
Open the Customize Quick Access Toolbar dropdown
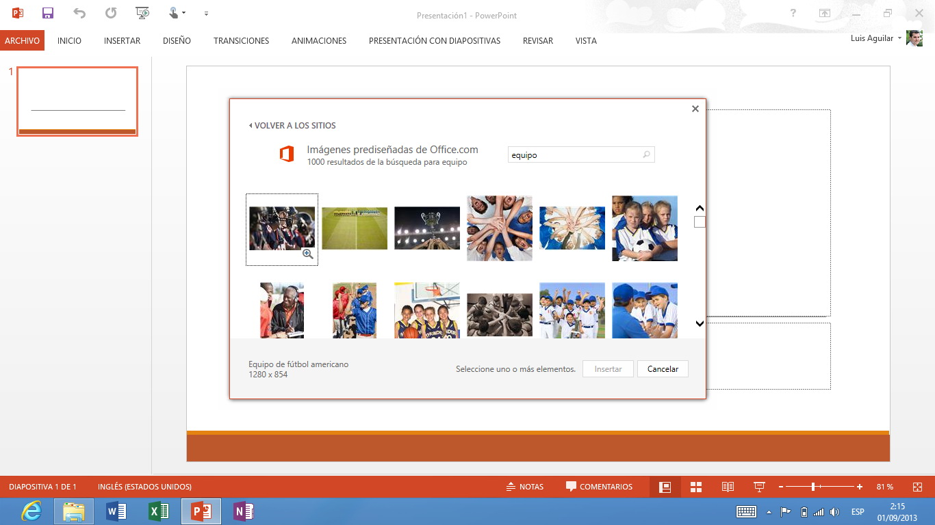(x=207, y=14)
